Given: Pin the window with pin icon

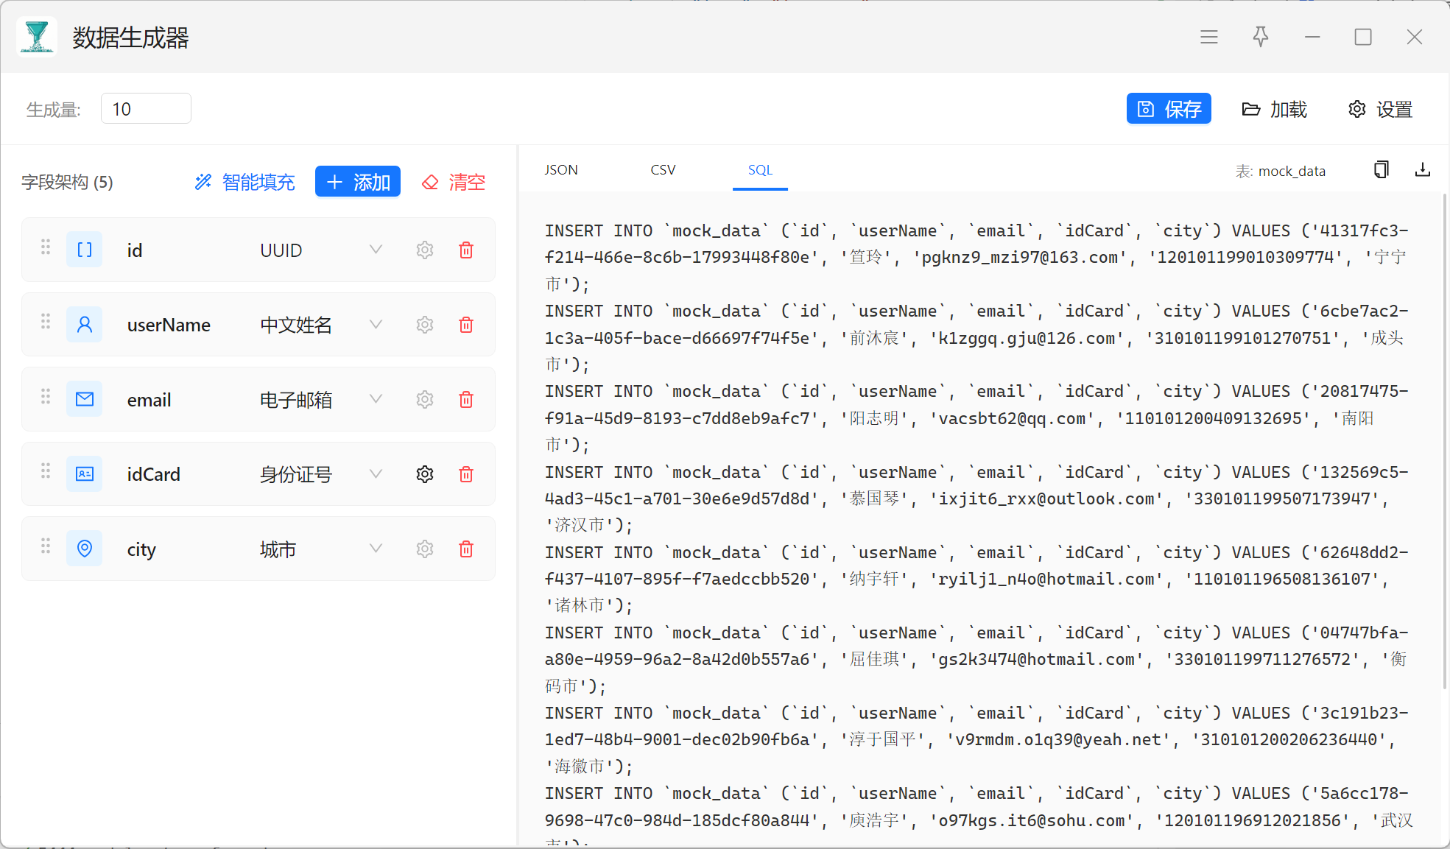Looking at the screenshot, I should 1260,37.
